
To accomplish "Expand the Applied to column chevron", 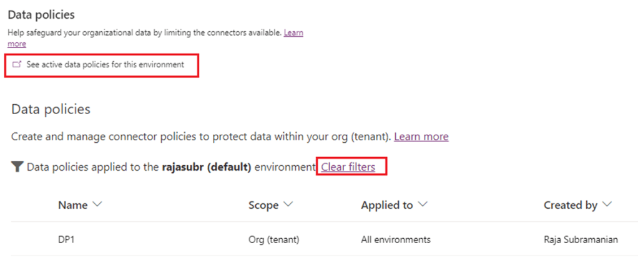I will [x=423, y=205].
